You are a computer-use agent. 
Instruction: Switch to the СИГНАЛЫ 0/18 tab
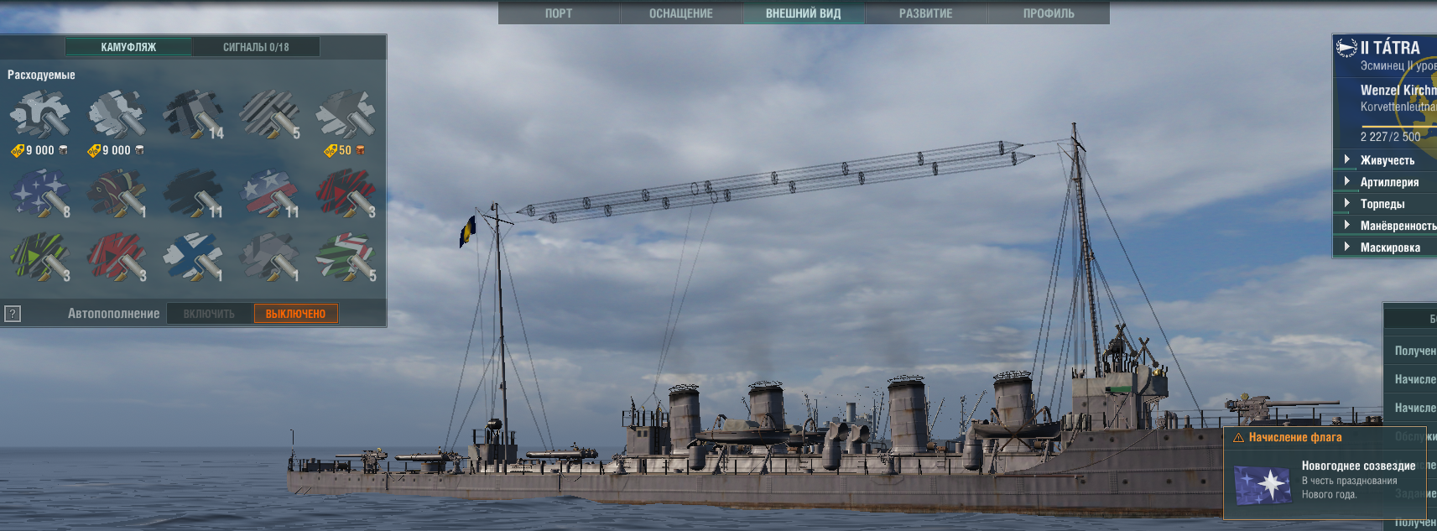256,47
